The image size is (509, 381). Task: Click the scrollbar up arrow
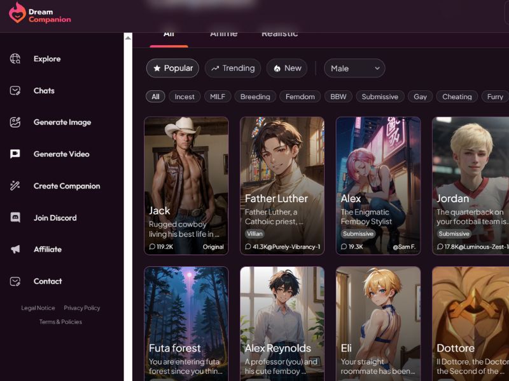(x=129, y=38)
